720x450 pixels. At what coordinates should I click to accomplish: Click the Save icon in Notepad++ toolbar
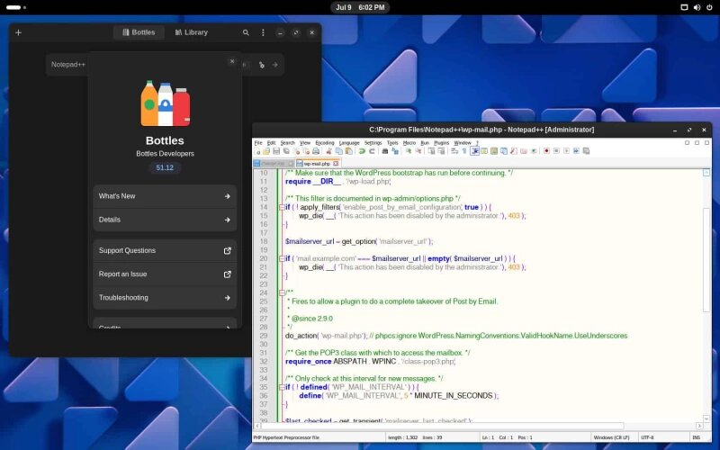[x=276, y=150]
